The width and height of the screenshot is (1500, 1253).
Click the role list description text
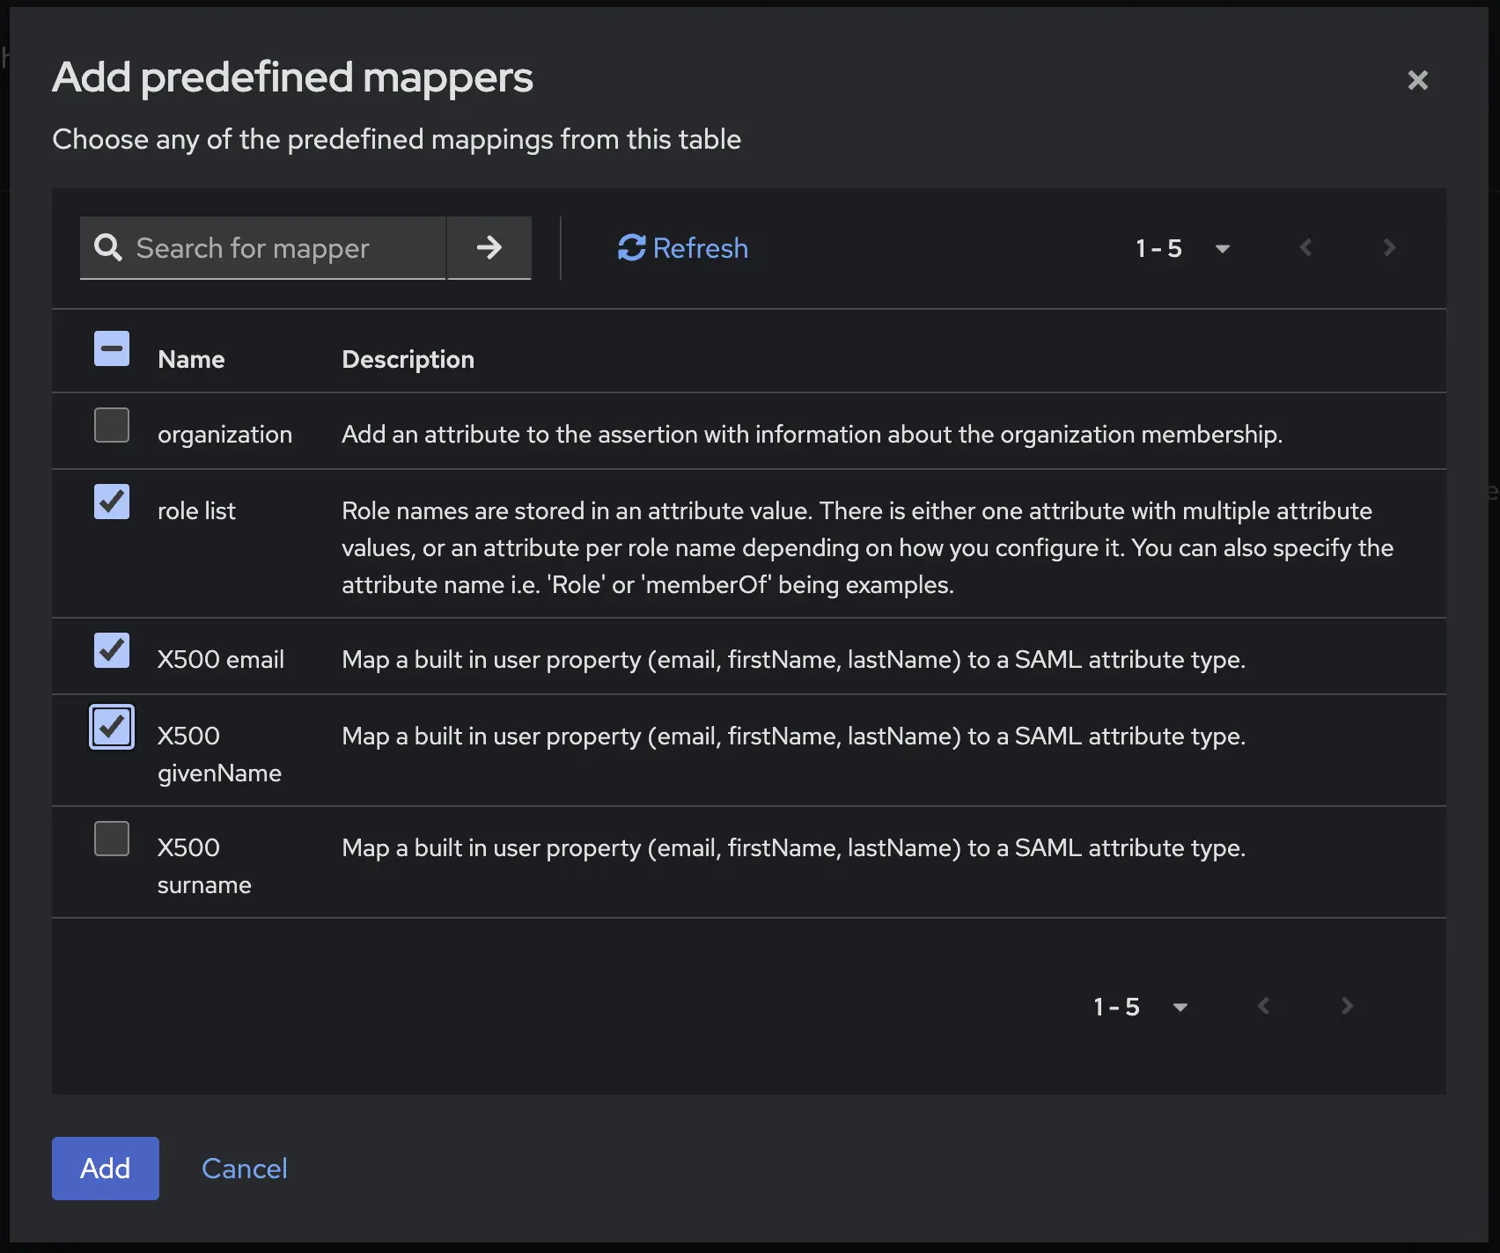pyautogui.click(x=867, y=547)
